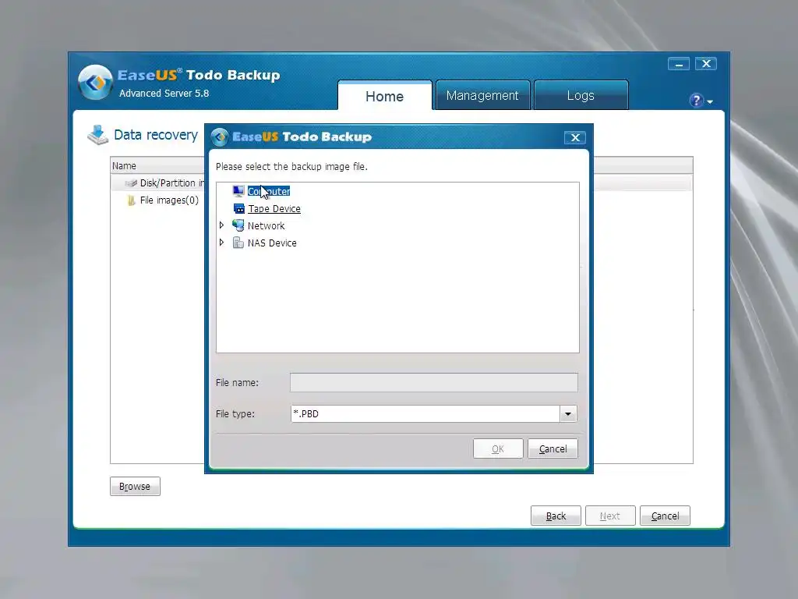Viewport: 798px width, 599px height.
Task: Click the Disk/Partition drive icon
Action: click(x=131, y=183)
